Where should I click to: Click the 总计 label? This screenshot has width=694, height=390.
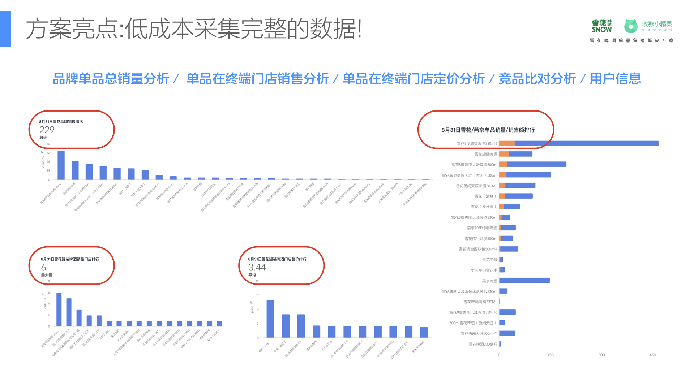(43, 138)
